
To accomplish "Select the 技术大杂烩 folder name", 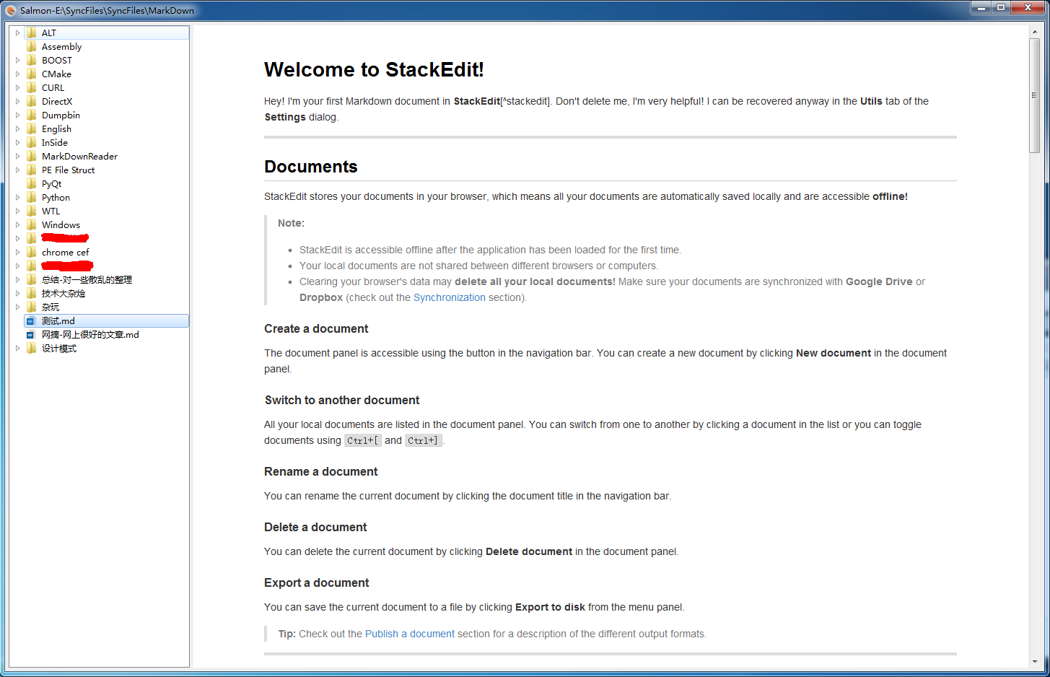I will point(64,294).
